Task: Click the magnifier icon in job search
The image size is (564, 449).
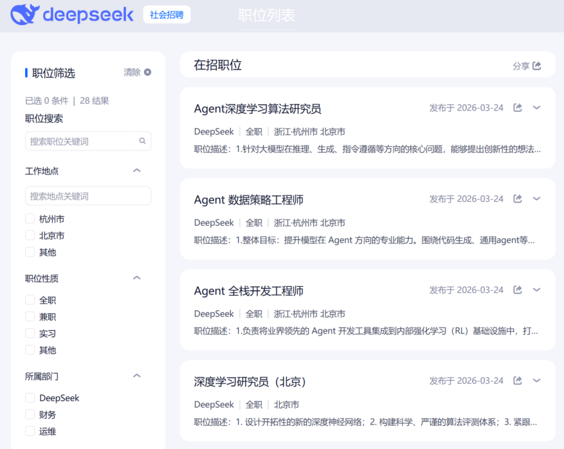Action: [142, 141]
